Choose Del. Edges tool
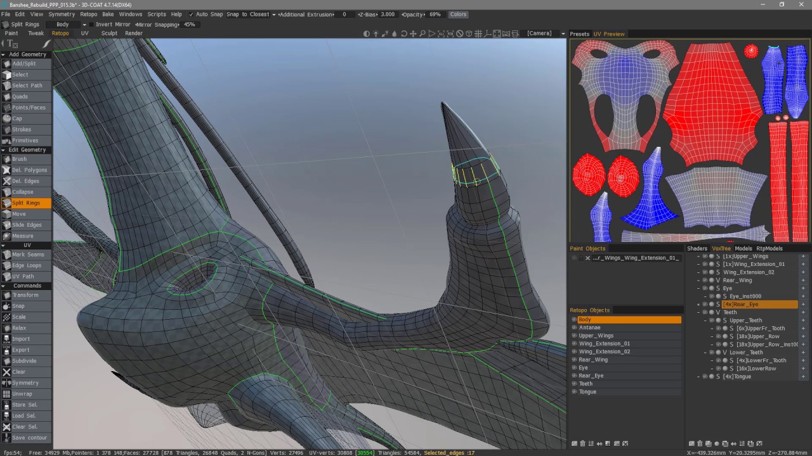 26,181
